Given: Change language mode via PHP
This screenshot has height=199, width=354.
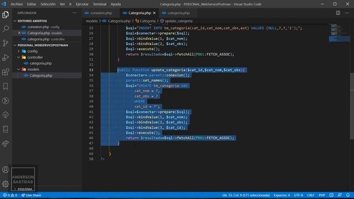Looking at the screenshot, I should coord(322,195).
